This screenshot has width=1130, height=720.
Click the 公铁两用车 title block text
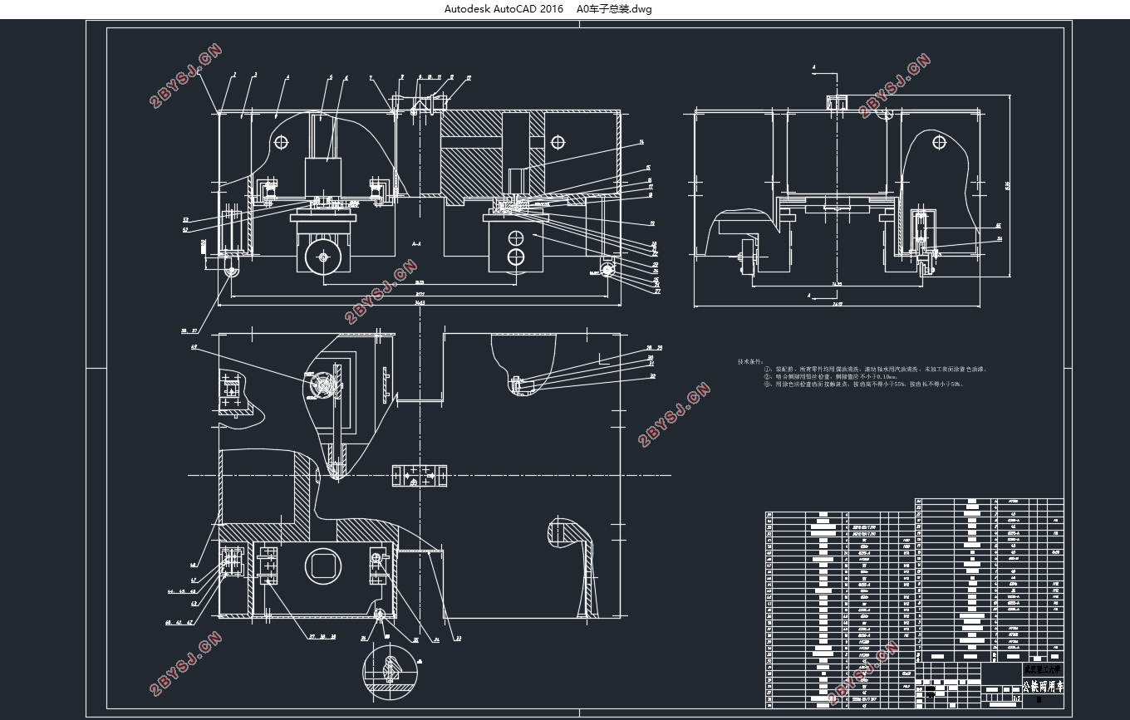click(x=1042, y=687)
